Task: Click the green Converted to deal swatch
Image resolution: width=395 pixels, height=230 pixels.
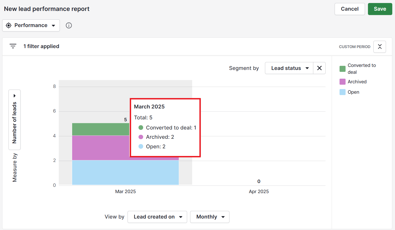Action: tap(342, 69)
